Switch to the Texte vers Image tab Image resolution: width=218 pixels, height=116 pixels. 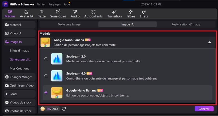point(69,25)
